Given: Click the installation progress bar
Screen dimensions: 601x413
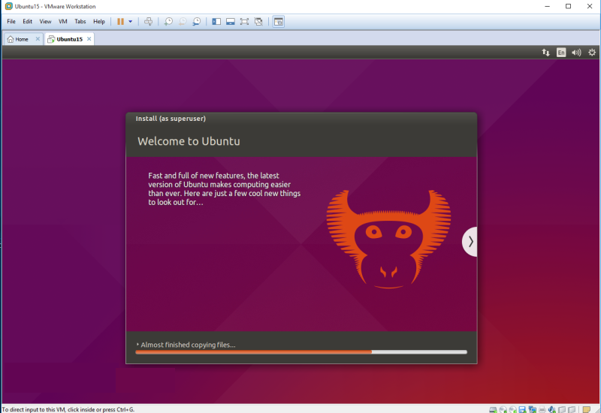Looking at the screenshot, I should tap(300, 351).
